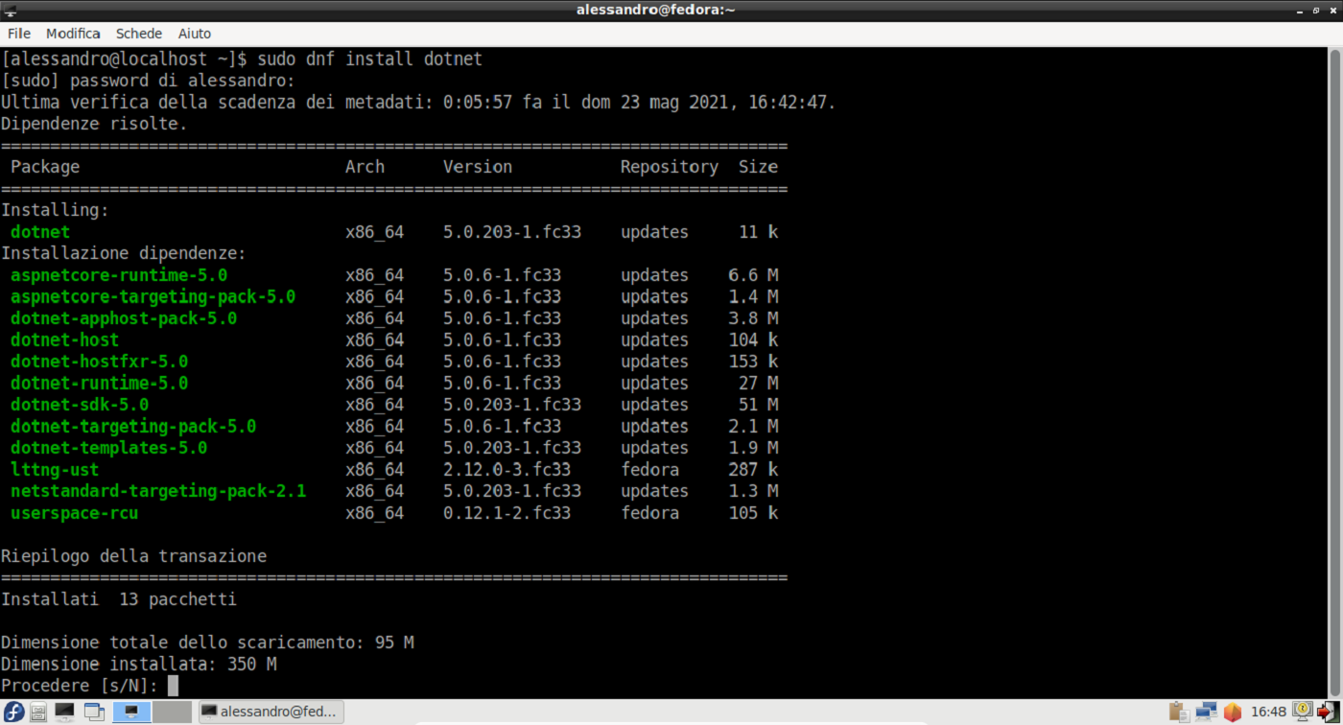Click the package name dotnet-targeting-pack-5.0

[x=133, y=426]
